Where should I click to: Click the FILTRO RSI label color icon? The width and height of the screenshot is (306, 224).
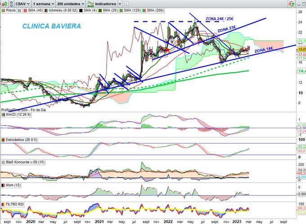pos(3,204)
